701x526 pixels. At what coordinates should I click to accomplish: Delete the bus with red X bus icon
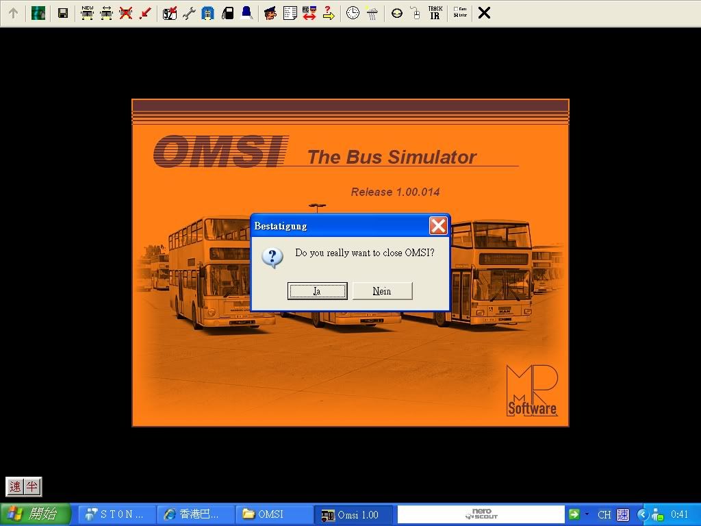click(x=126, y=14)
